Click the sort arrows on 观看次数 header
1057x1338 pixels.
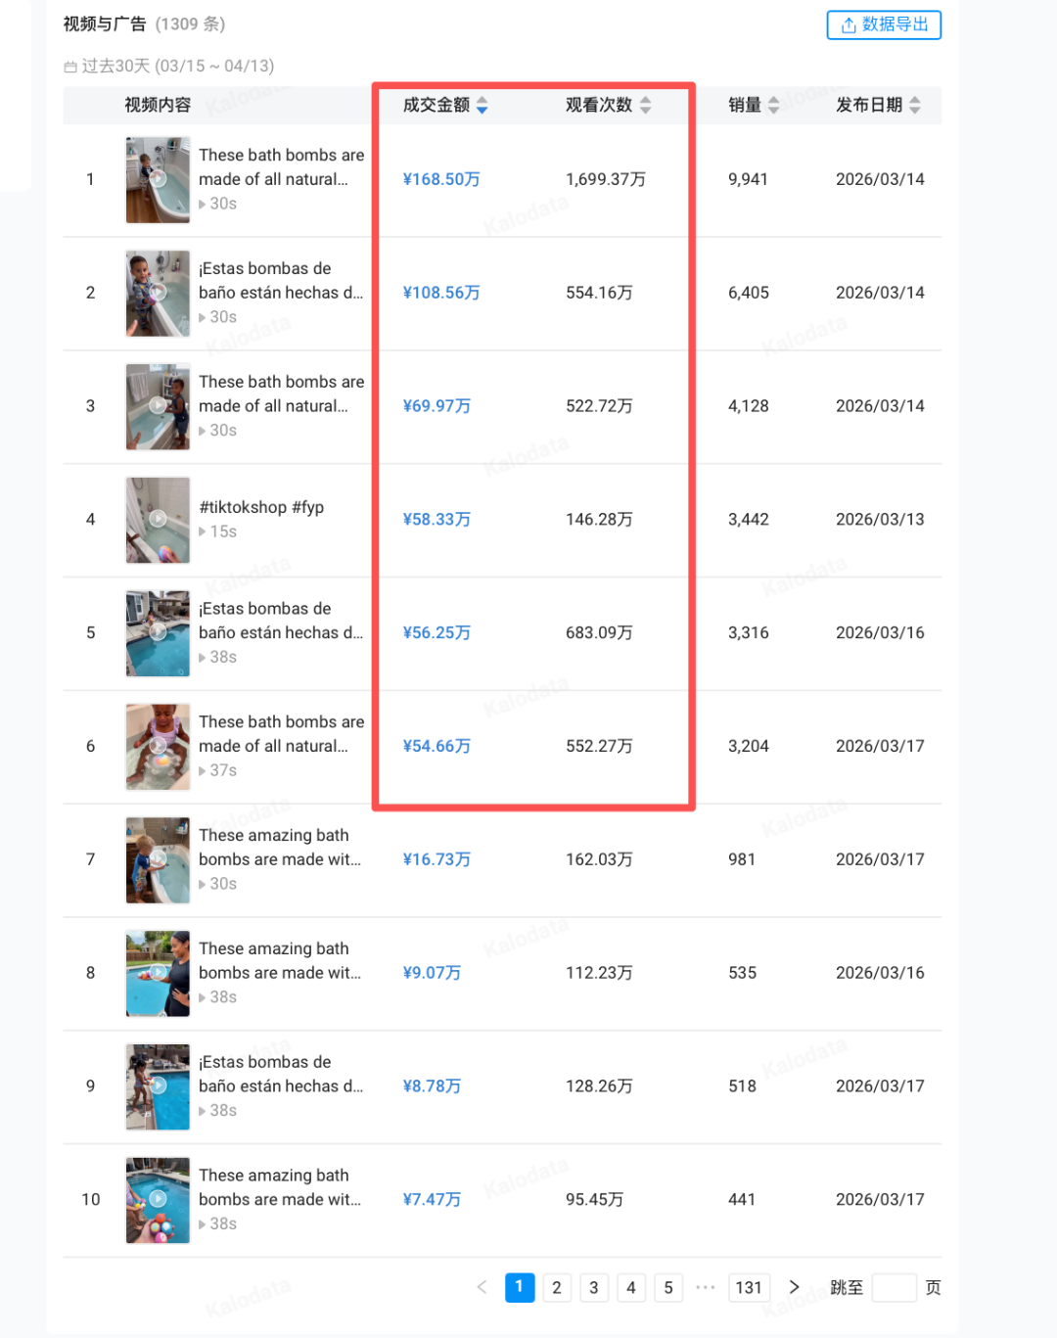645,105
